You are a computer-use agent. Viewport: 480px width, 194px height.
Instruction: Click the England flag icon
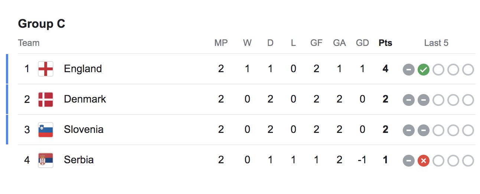[46, 69]
